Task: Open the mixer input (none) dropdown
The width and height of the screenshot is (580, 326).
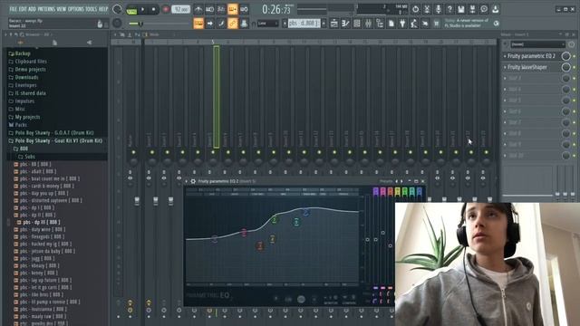Action: (537, 44)
